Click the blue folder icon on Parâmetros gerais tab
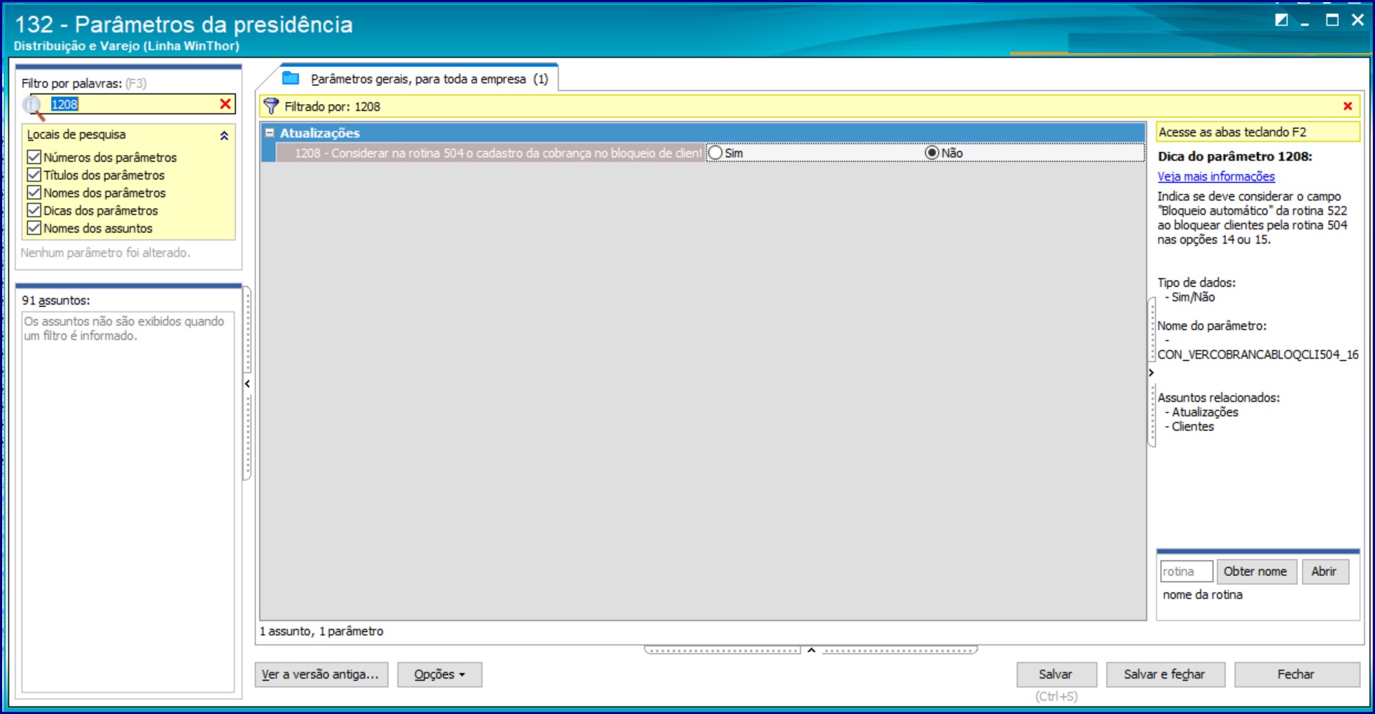The image size is (1375, 714). point(291,78)
